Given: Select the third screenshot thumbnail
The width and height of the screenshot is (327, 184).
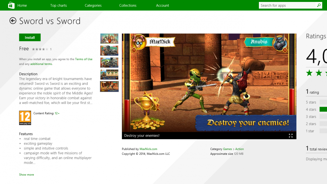Looking at the screenshot, I should point(109,63).
